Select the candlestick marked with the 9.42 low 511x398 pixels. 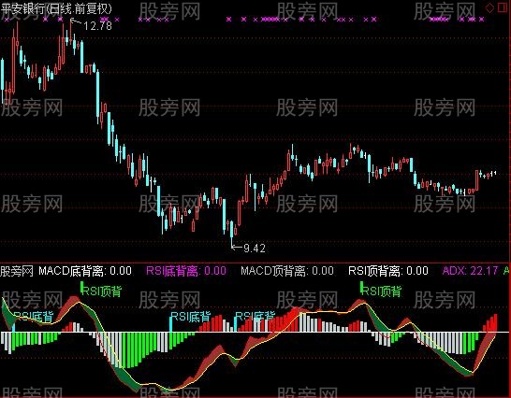pos(232,234)
